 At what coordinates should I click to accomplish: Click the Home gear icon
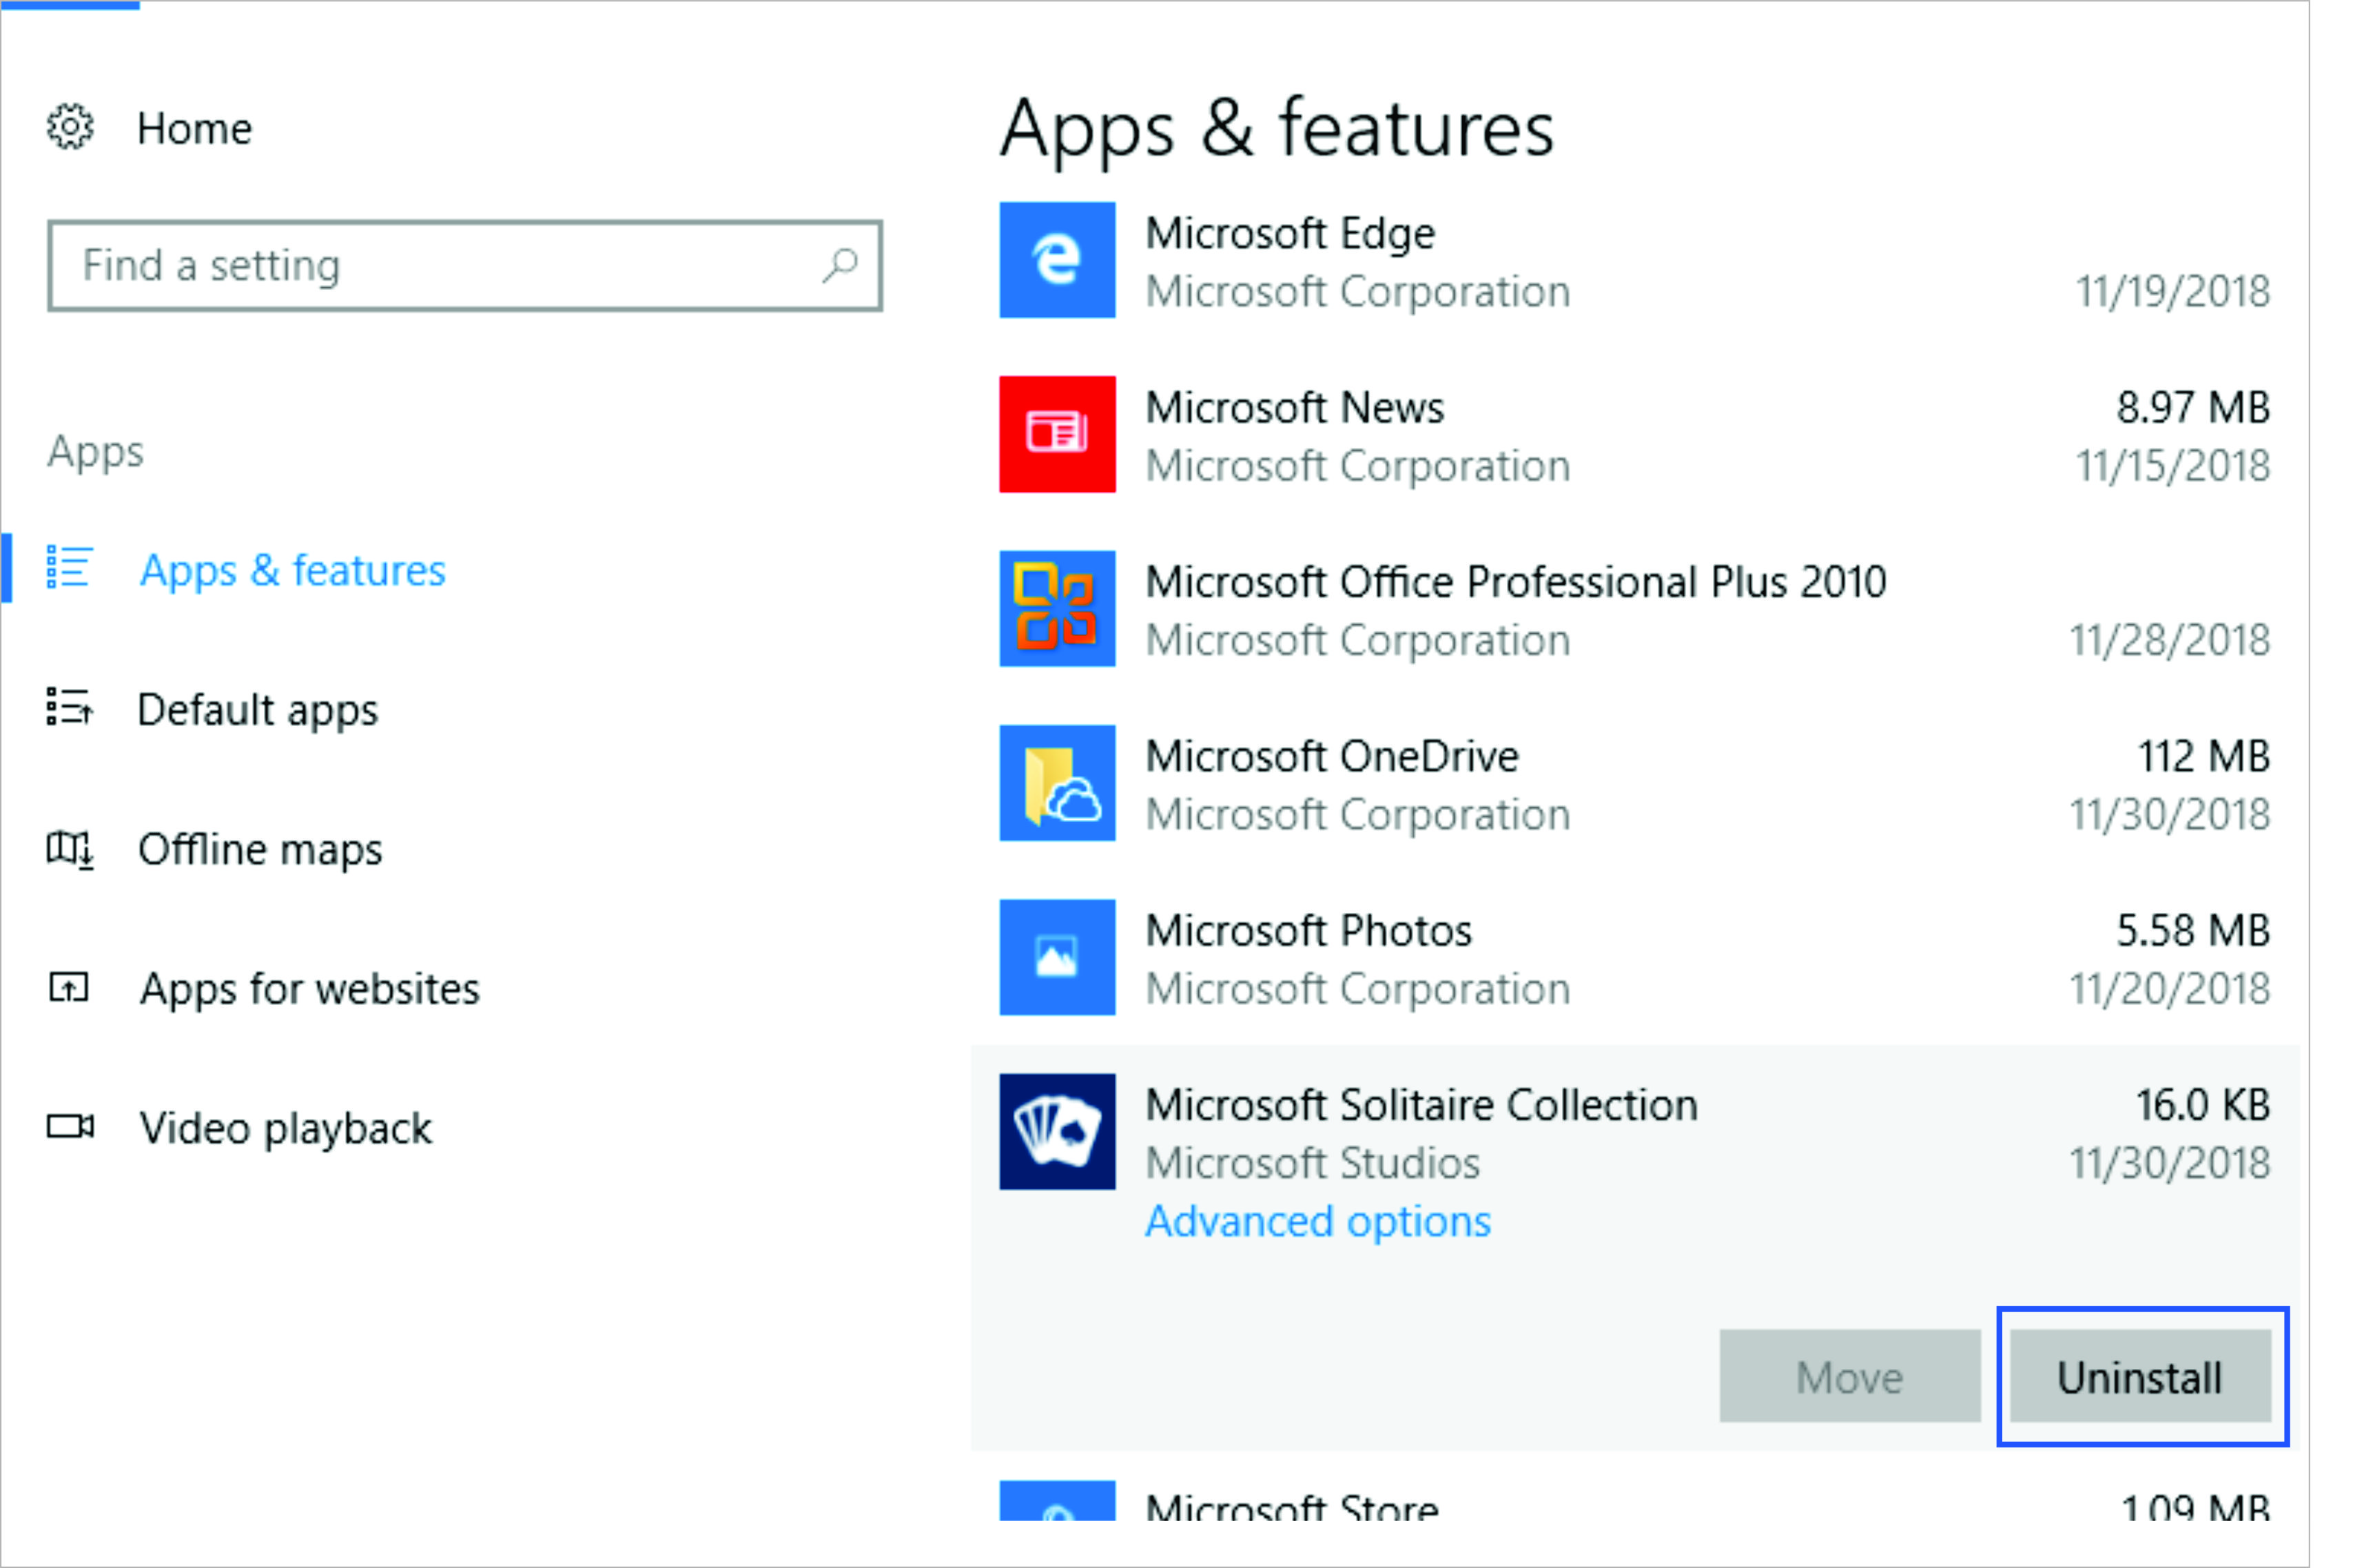tap(70, 128)
